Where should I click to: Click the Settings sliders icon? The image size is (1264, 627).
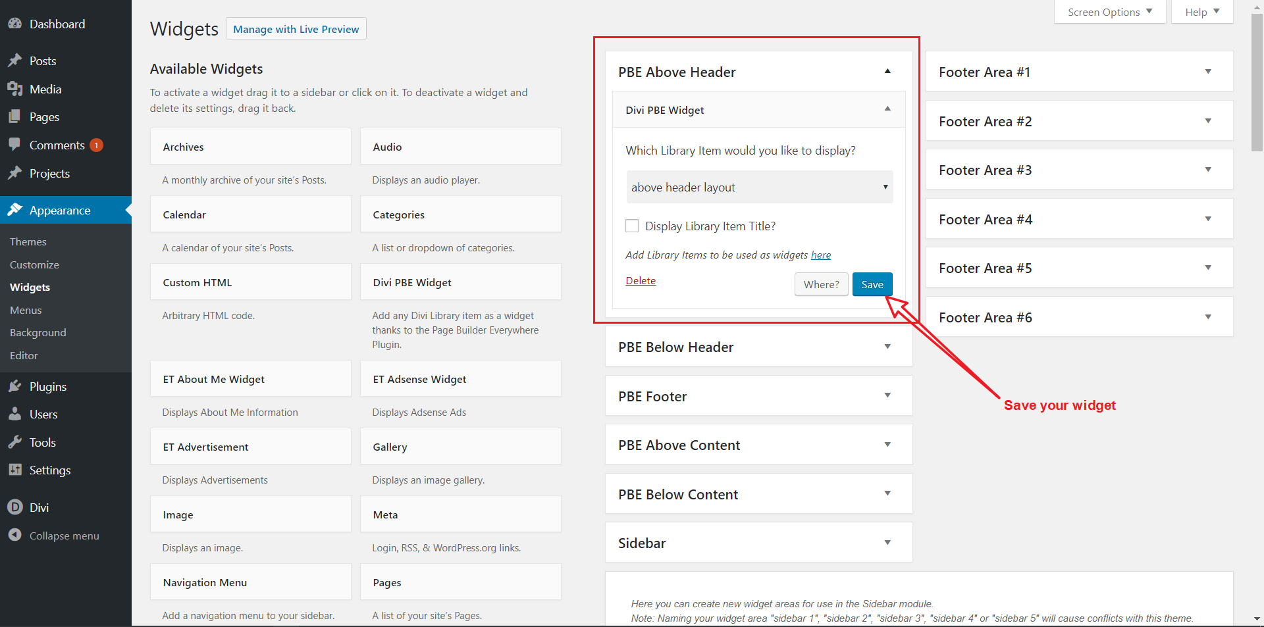click(14, 470)
